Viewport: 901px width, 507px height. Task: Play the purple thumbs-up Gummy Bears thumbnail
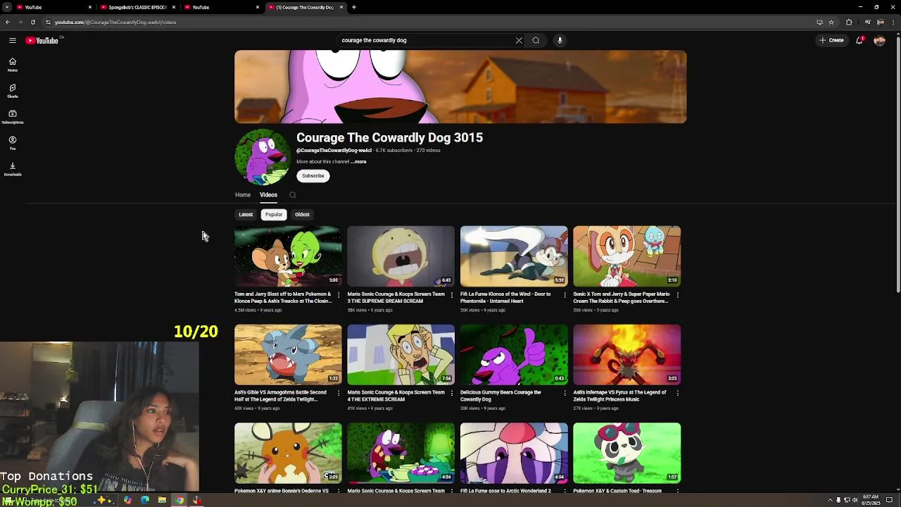pyautogui.click(x=514, y=354)
